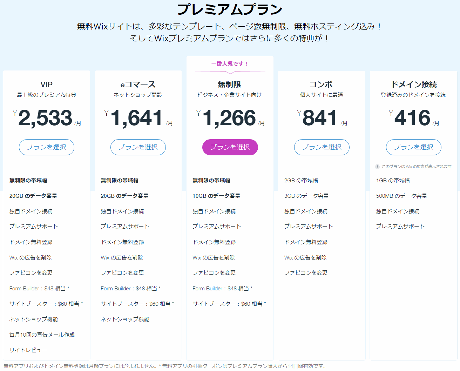The width and height of the screenshot is (460, 371).
Task: Click 無制限の帯域幅 in VIP plan
Action: [28, 181]
